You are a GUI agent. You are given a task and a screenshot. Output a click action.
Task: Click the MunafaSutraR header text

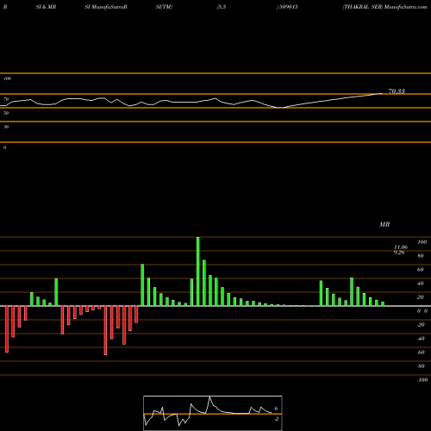tap(109, 7)
